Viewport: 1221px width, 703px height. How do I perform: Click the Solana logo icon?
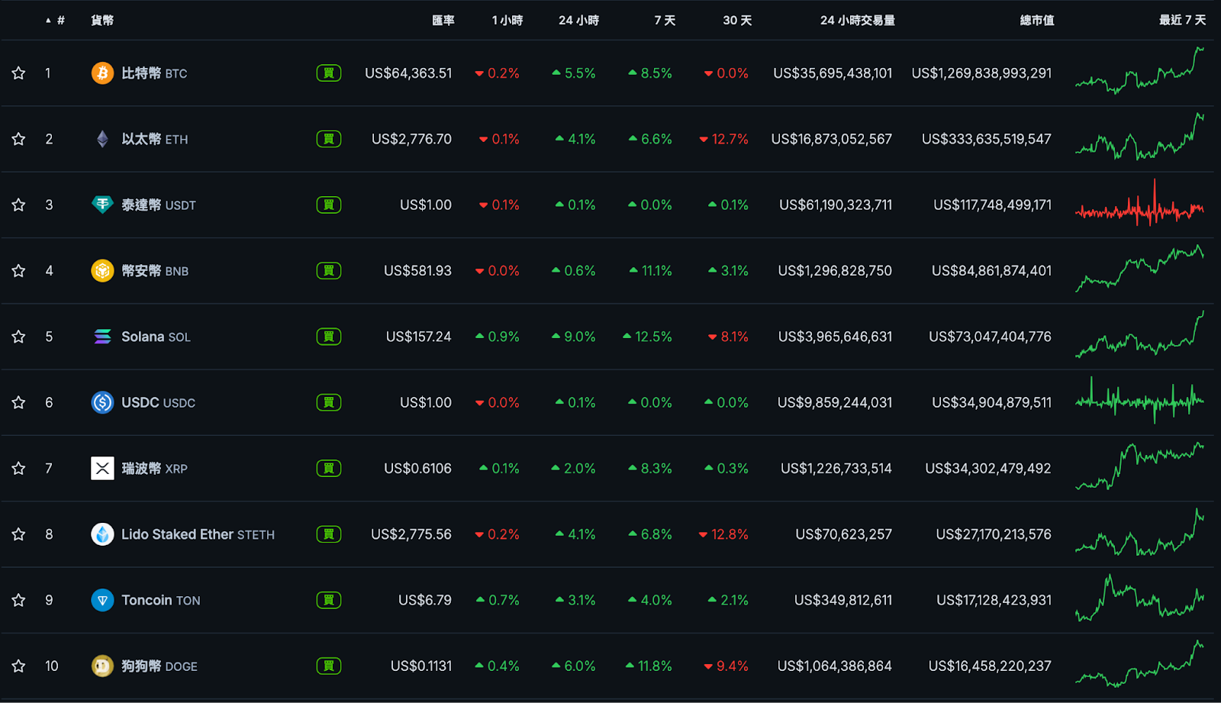pos(102,337)
